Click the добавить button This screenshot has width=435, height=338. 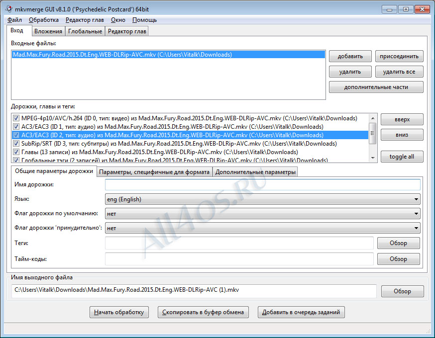[x=350, y=56]
